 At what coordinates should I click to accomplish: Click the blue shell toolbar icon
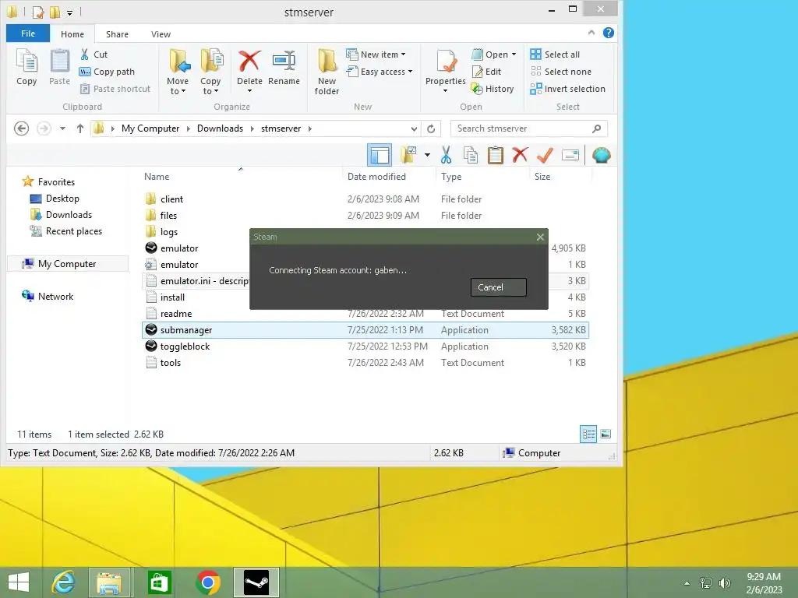tap(601, 155)
